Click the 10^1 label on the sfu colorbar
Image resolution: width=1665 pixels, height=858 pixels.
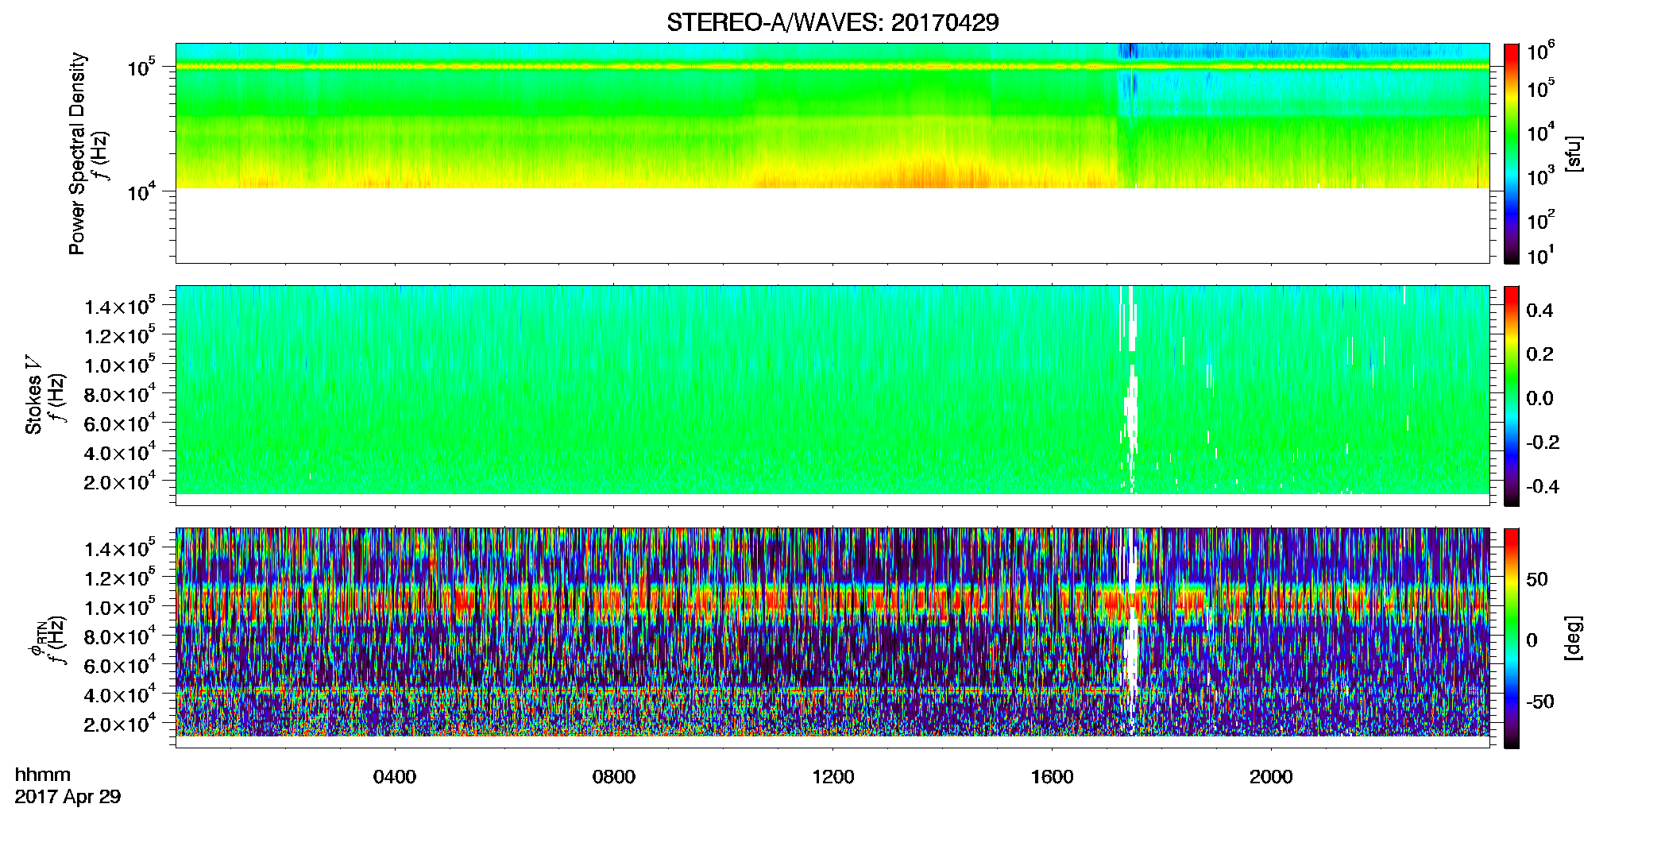click(x=1541, y=256)
